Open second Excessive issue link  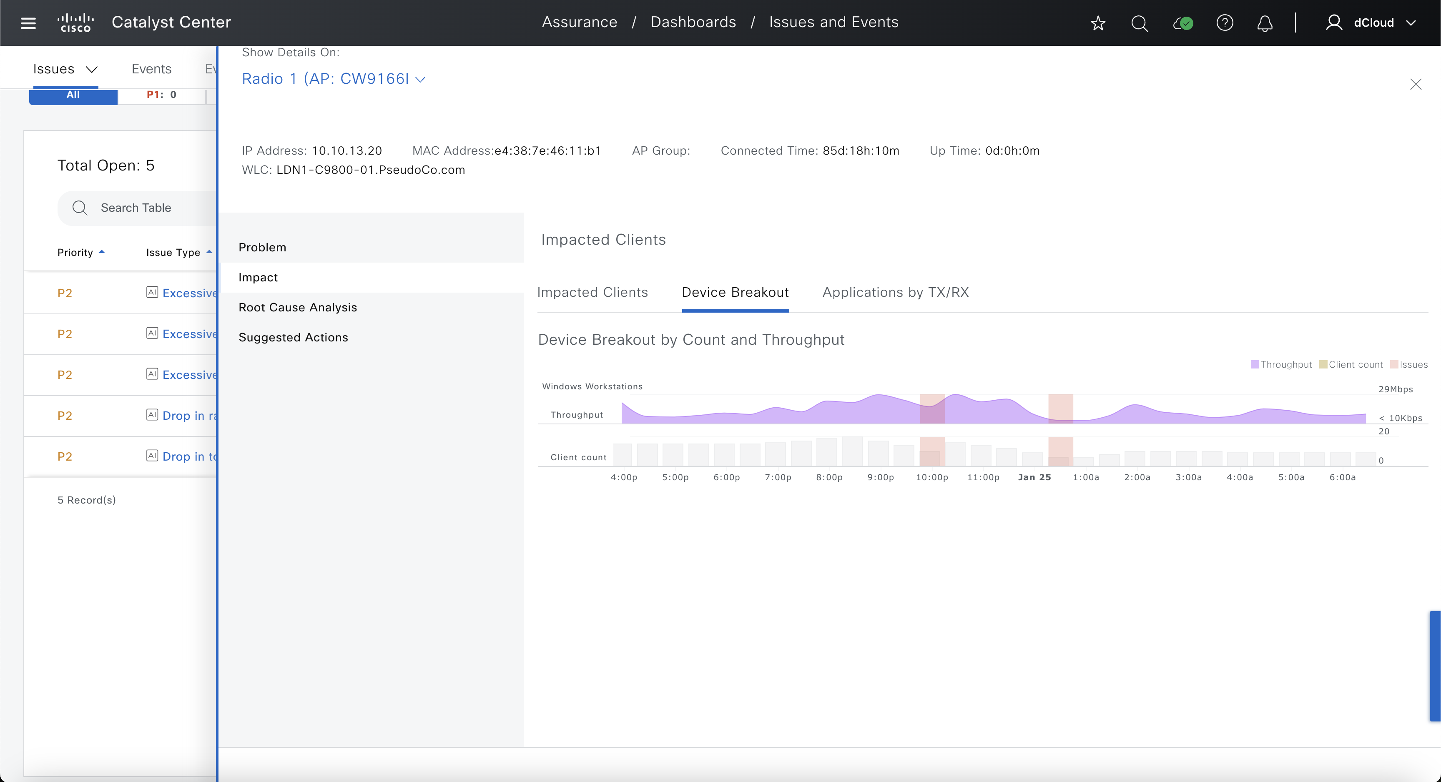pos(189,334)
